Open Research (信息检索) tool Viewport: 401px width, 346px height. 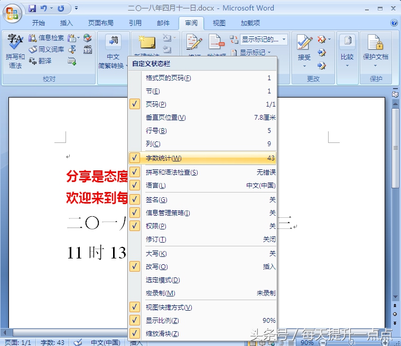pos(46,38)
